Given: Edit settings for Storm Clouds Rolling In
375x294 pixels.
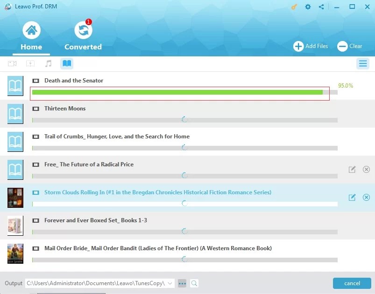Looking at the screenshot, I should tap(352, 198).
